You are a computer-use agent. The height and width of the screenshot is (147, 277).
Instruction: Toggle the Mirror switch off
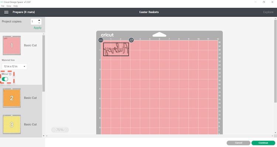[5, 79]
